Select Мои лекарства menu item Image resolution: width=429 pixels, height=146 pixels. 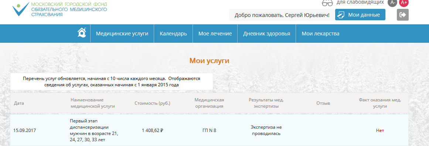coord(321,34)
